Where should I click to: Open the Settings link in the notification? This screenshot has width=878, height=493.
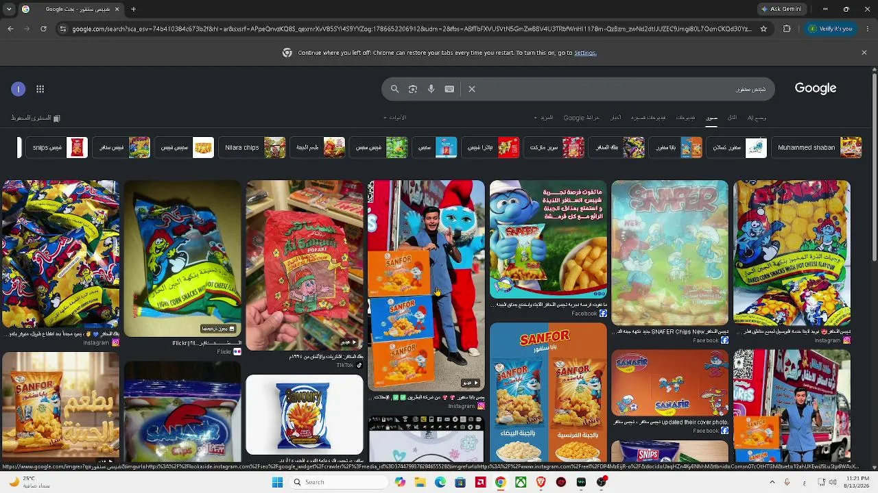[x=585, y=53]
